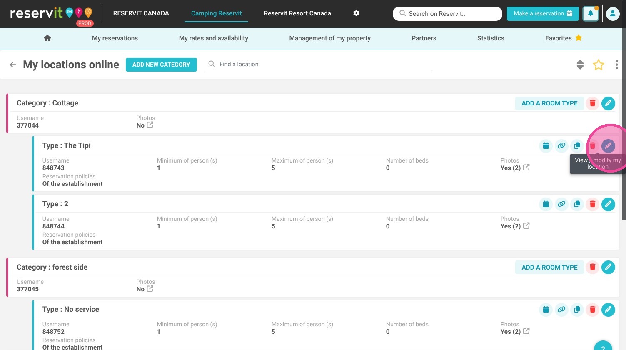Click the link icon for The Tipi
Screen dimensions: 626x350
(x=561, y=146)
